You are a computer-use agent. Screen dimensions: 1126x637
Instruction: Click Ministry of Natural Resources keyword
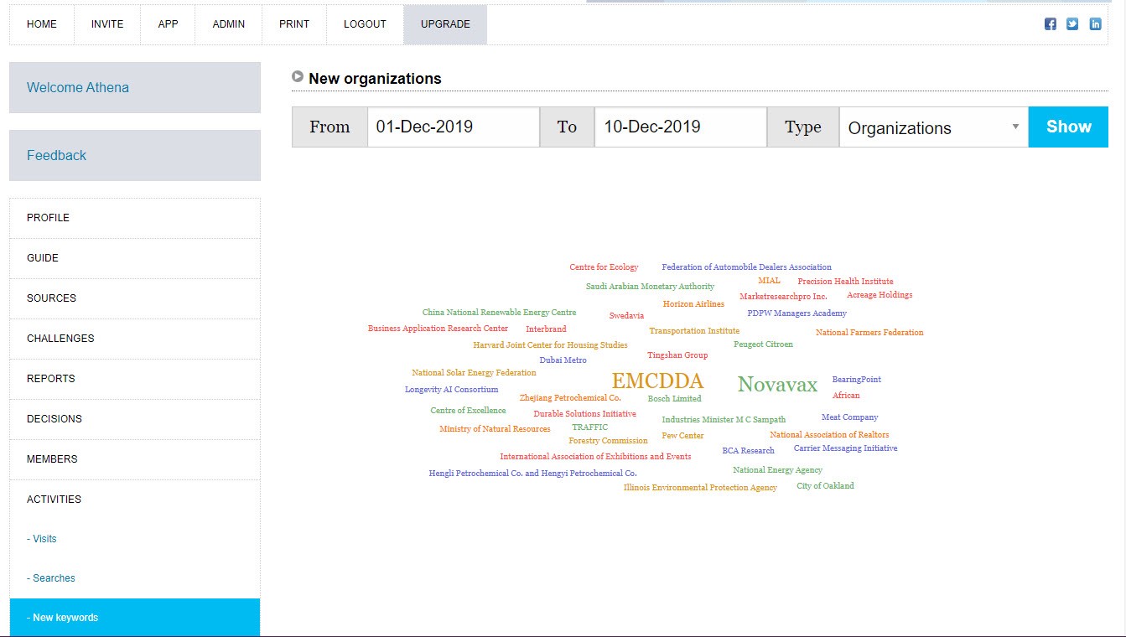click(x=495, y=429)
